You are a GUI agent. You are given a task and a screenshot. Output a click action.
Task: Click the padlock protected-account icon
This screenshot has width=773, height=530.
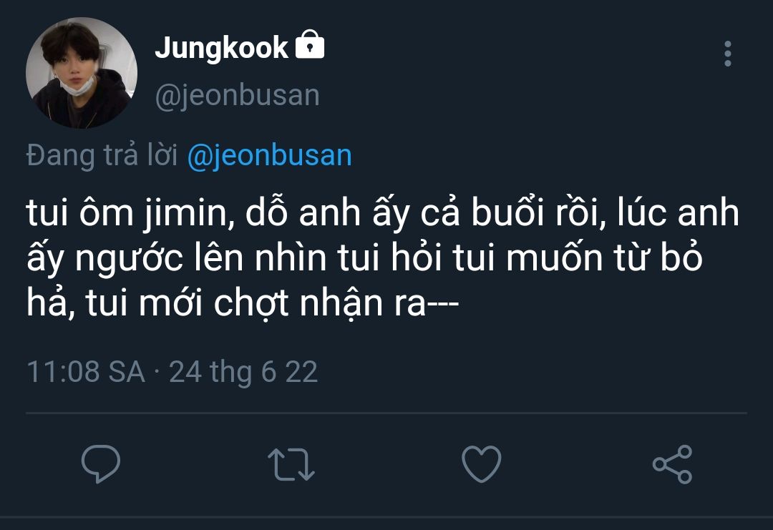click(309, 46)
